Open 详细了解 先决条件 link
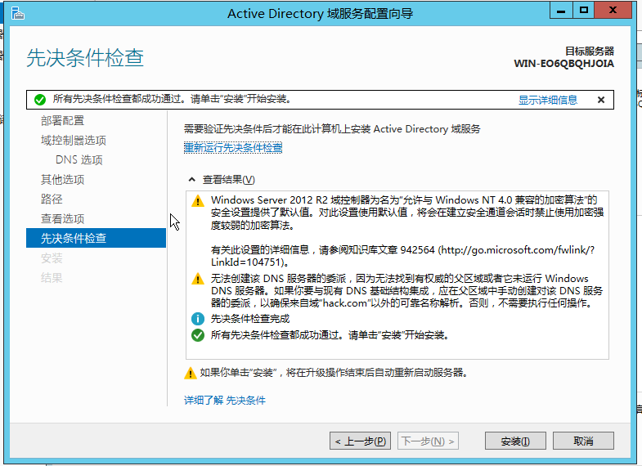The width and height of the screenshot is (642, 466). tap(225, 400)
